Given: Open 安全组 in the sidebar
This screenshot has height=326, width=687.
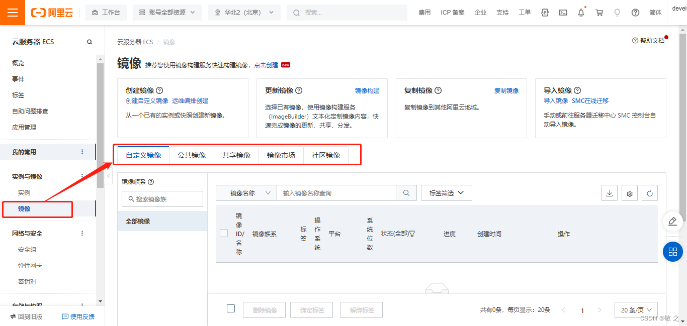Looking at the screenshot, I should tap(27, 250).
